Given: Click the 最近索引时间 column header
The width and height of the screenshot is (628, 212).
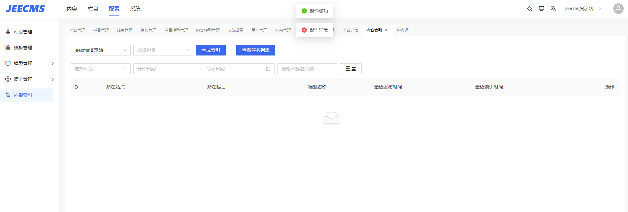Looking at the screenshot, I should click(x=489, y=87).
